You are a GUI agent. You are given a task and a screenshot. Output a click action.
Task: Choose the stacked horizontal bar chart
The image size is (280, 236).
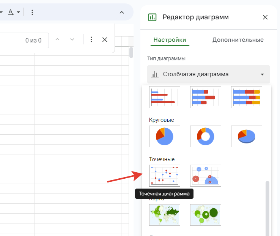[205, 97]
